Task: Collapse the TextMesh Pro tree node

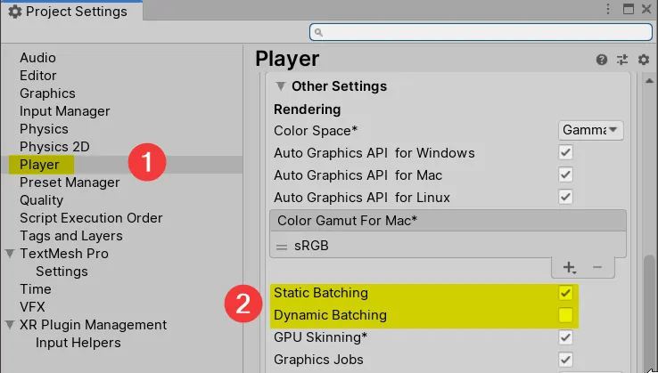Action: click(x=10, y=254)
